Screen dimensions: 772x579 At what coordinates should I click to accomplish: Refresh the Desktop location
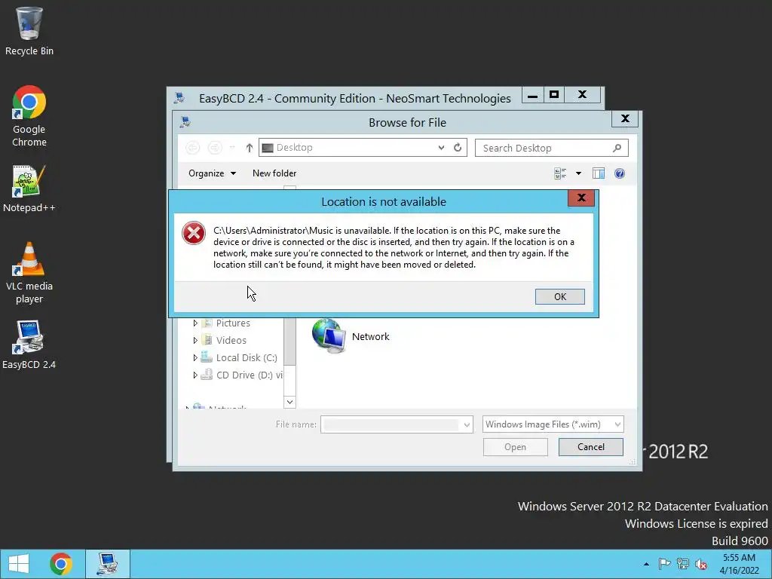tap(458, 147)
